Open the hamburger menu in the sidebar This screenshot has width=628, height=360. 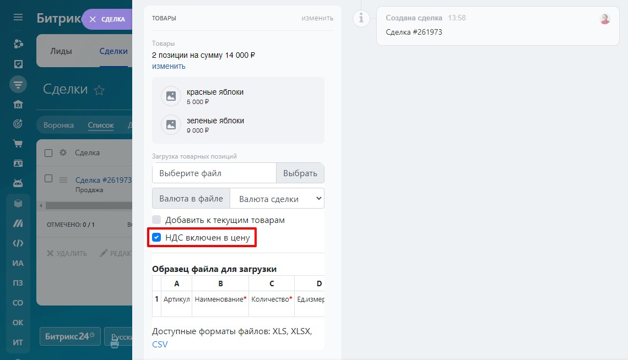[x=18, y=17]
